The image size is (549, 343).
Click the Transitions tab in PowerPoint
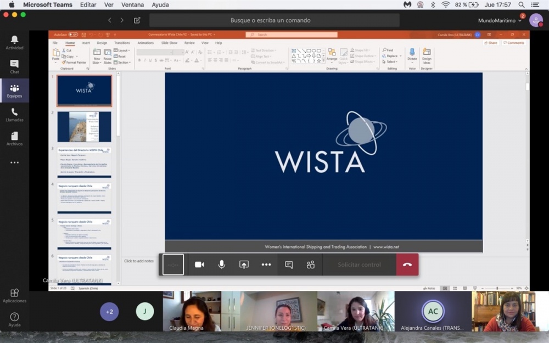[x=122, y=43]
